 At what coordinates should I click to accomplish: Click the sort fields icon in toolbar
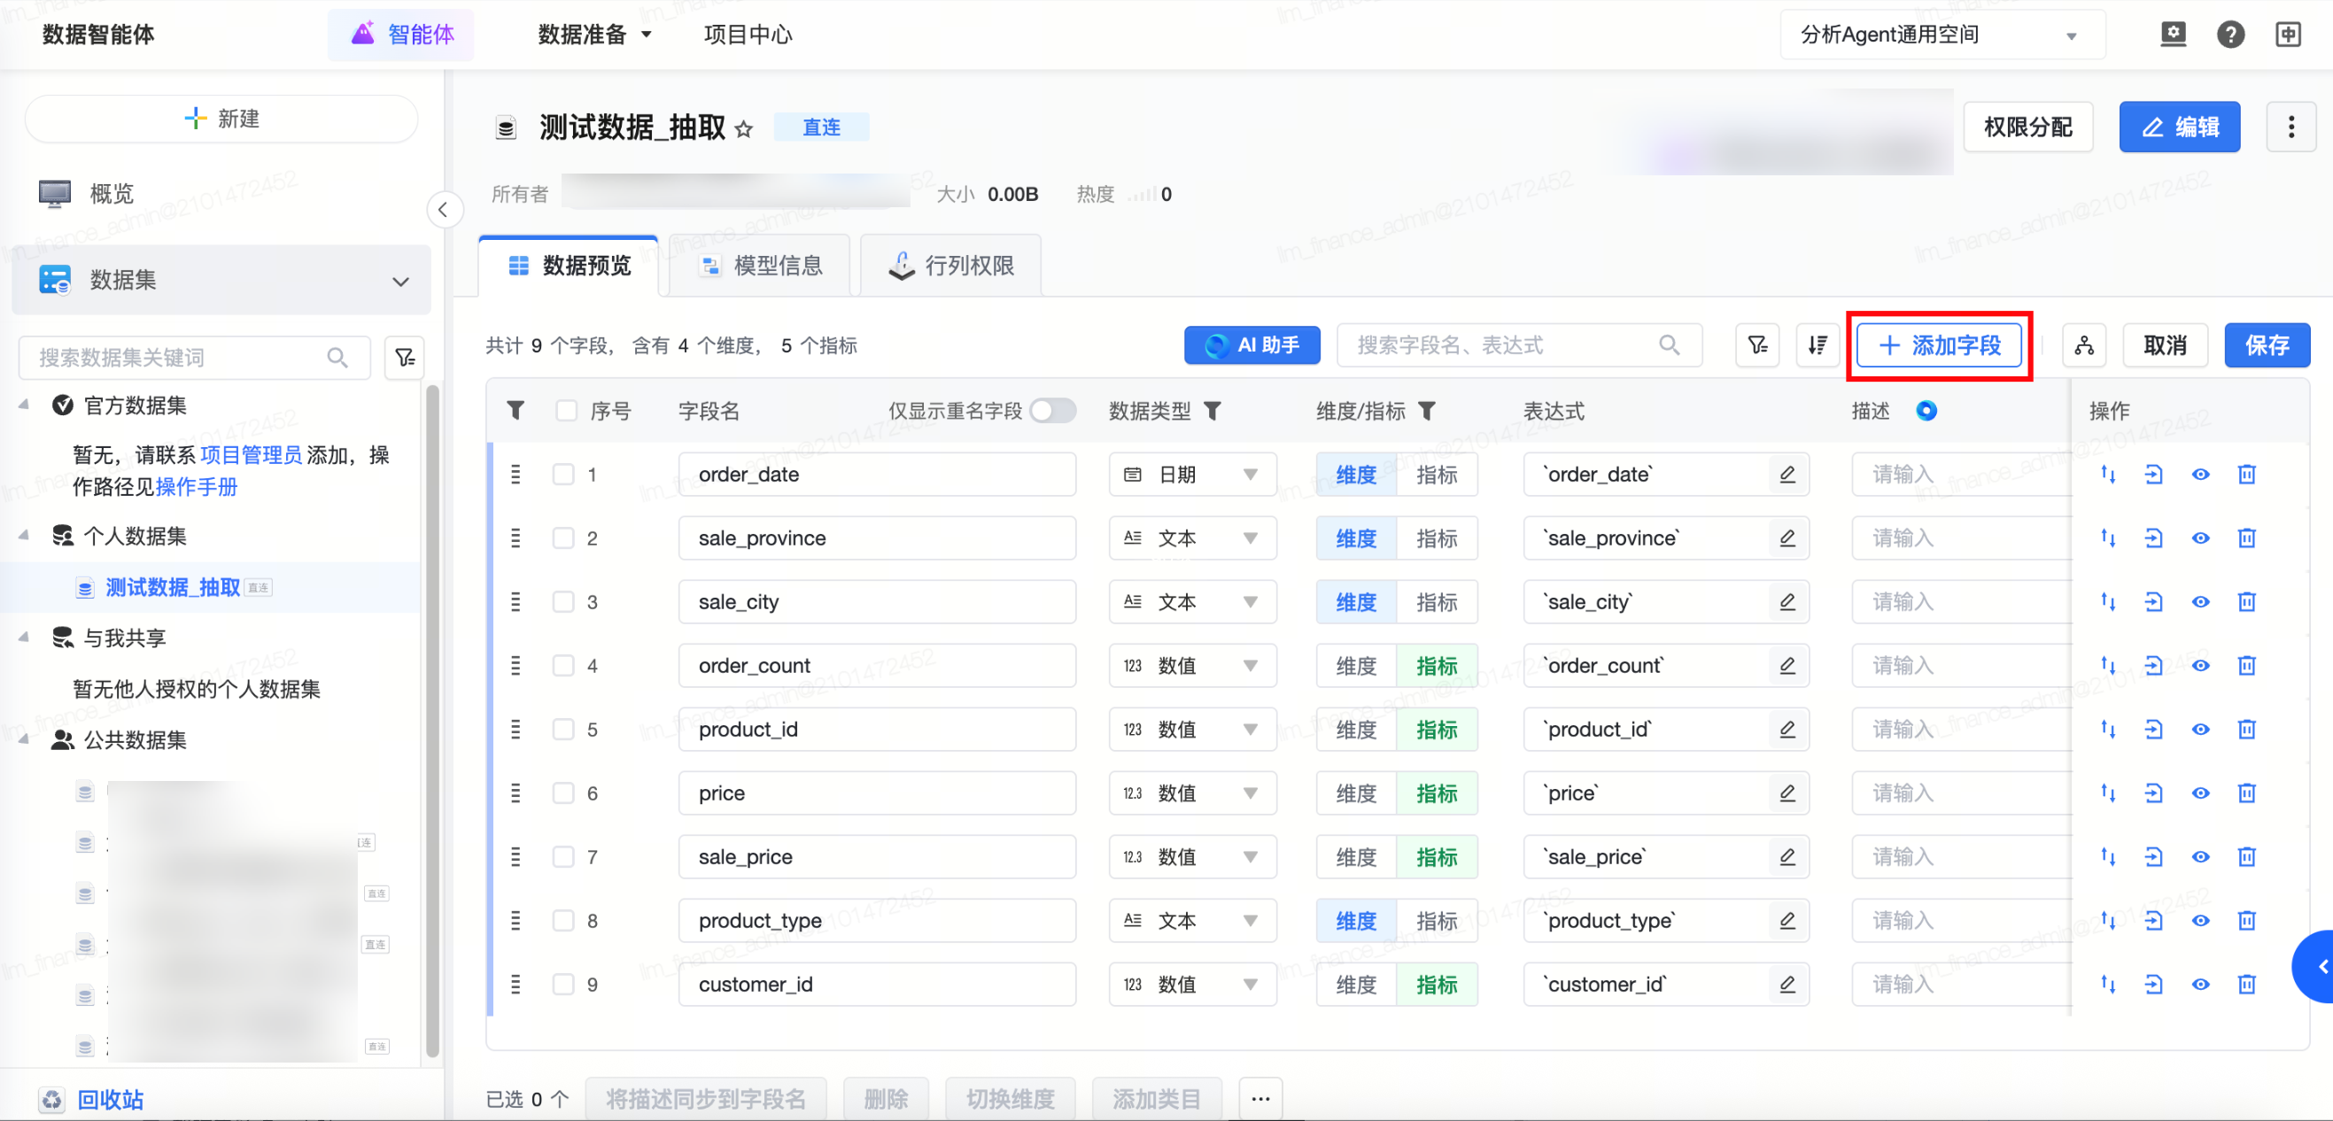click(x=1817, y=345)
